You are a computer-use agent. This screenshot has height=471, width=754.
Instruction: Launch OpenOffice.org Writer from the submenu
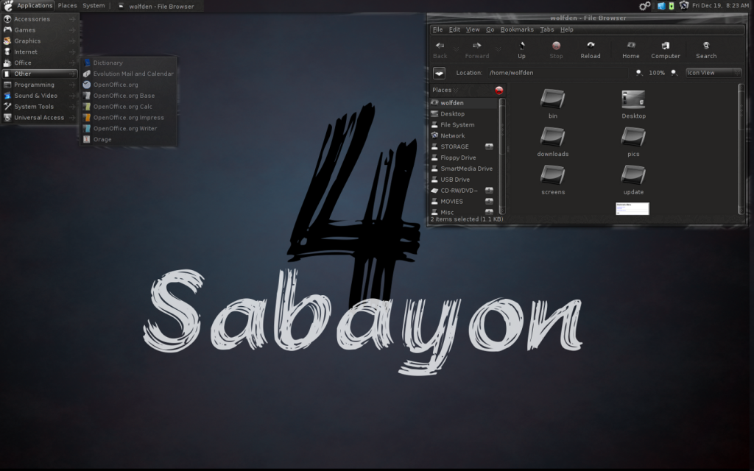click(124, 128)
